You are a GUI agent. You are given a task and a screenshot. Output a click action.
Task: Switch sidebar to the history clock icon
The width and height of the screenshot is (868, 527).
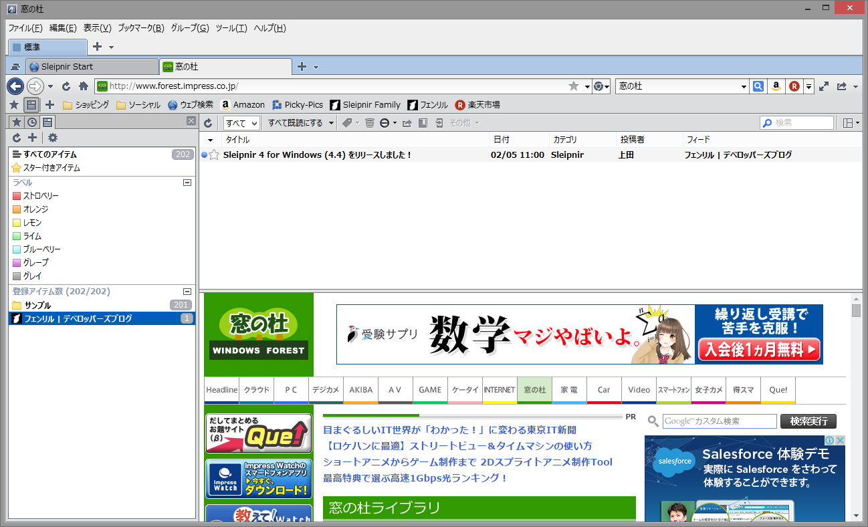32,122
